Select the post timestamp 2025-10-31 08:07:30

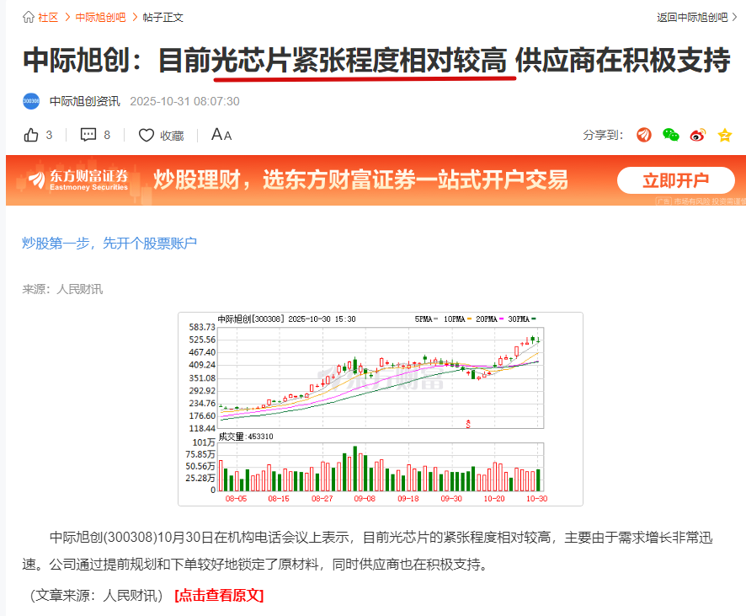(x=184, y=101)
